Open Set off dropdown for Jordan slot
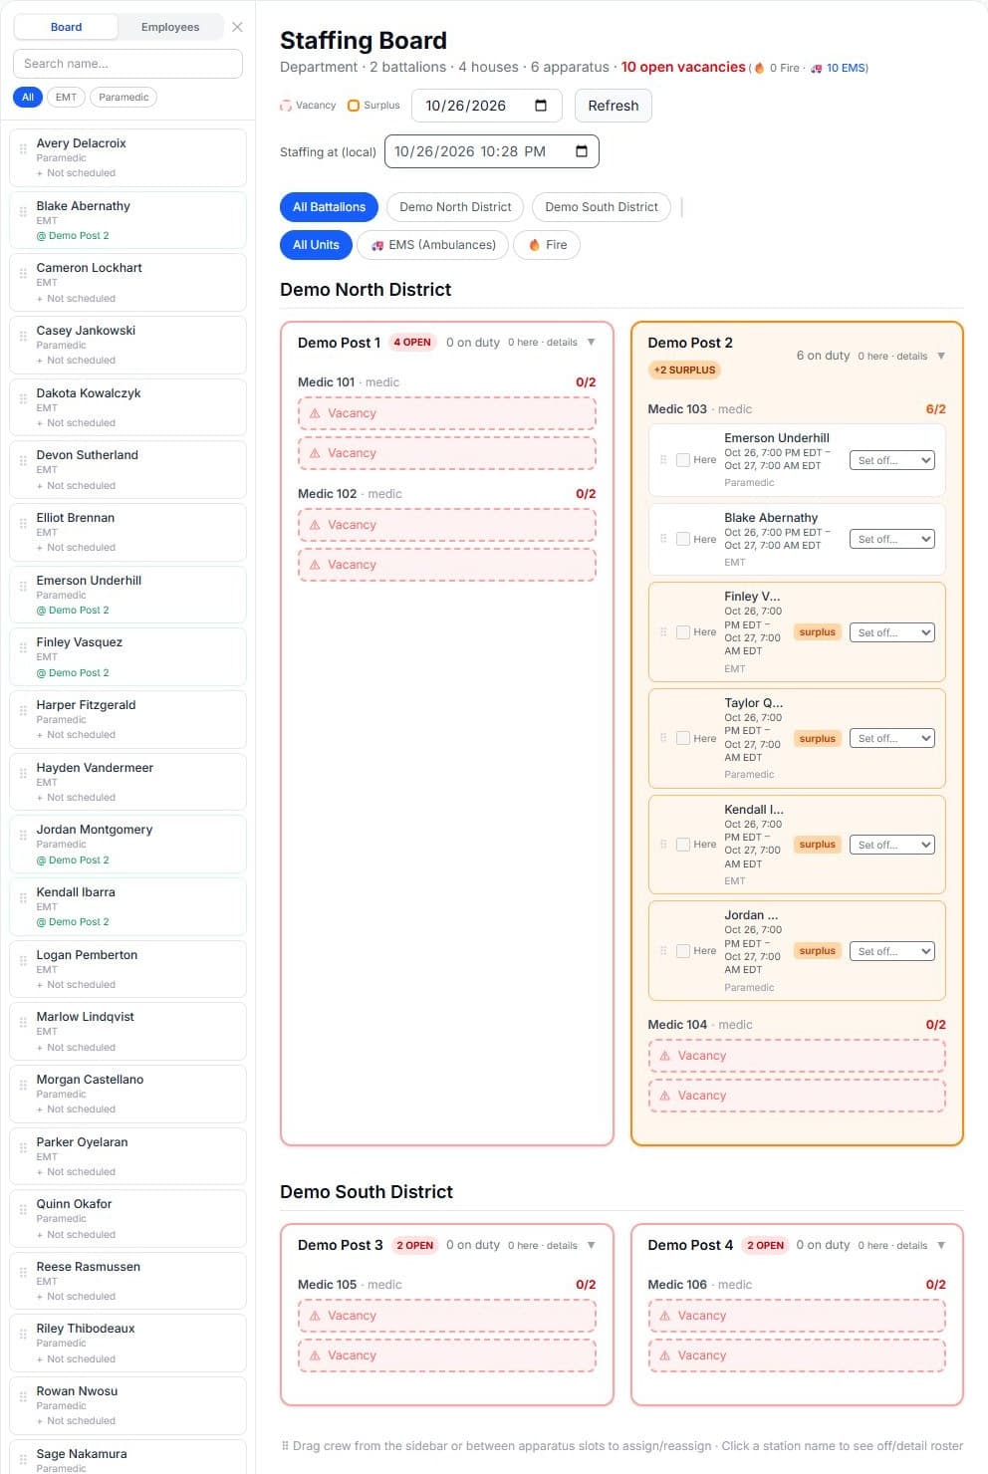The height and width of the screenshot is (1474, 988). point(892,951)
